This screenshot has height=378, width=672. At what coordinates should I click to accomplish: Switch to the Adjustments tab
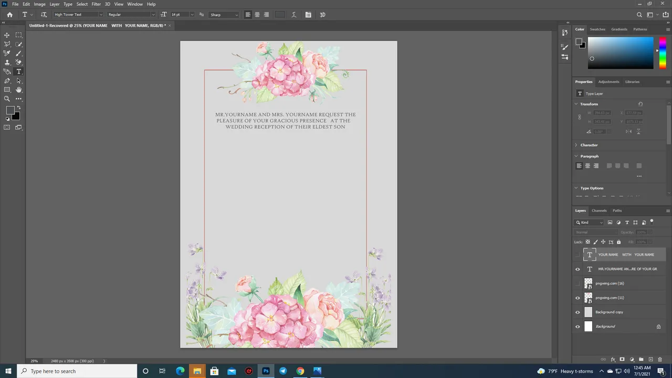[x=609, y=82]
